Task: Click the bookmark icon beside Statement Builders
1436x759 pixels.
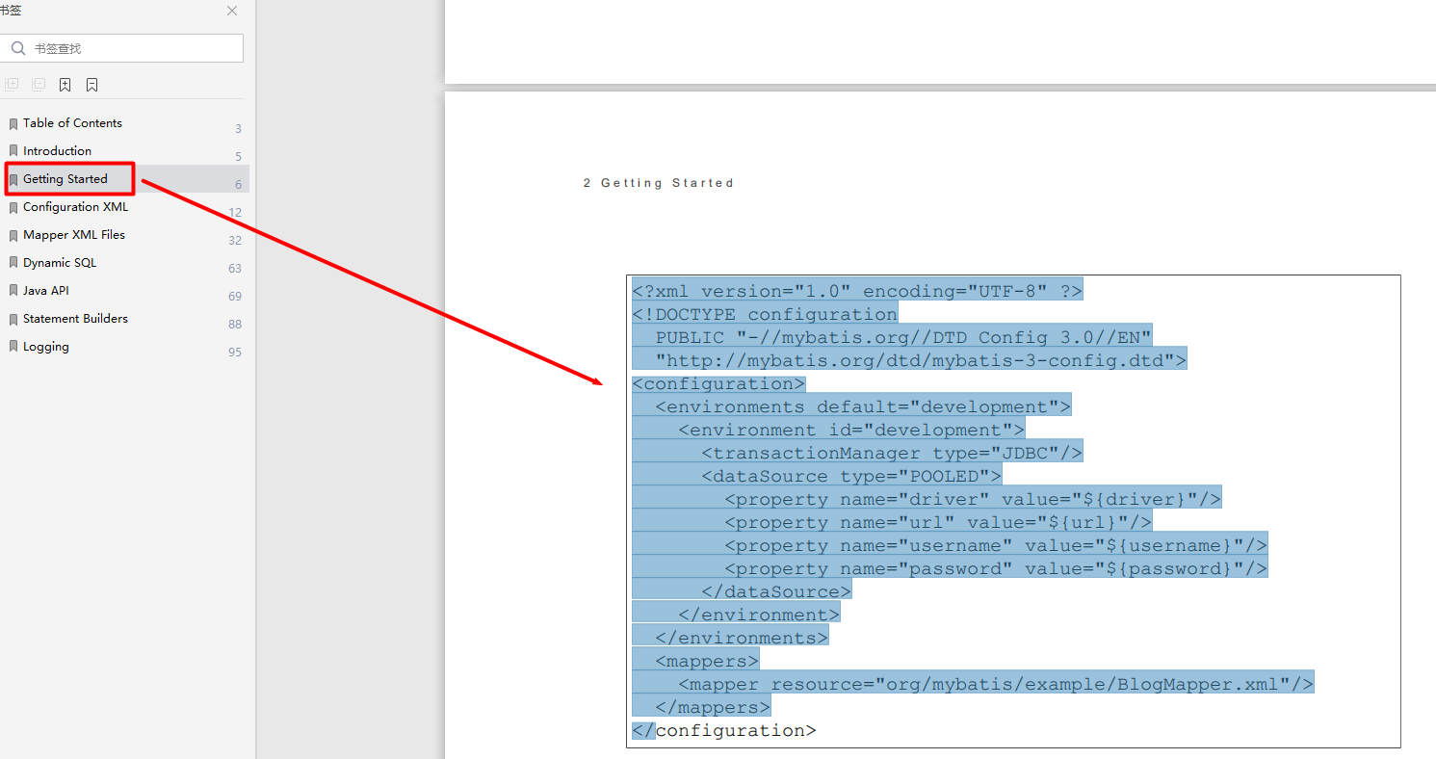Action: pos(13,320)
